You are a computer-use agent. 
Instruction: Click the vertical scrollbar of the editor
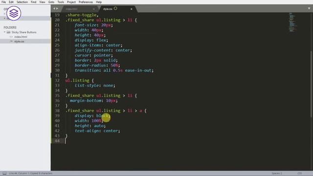click(x=312, y=84)
